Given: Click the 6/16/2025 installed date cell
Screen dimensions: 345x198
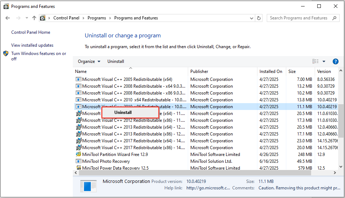Looking at the screenshot, I should pyautogui.click(x=269, y=161).
